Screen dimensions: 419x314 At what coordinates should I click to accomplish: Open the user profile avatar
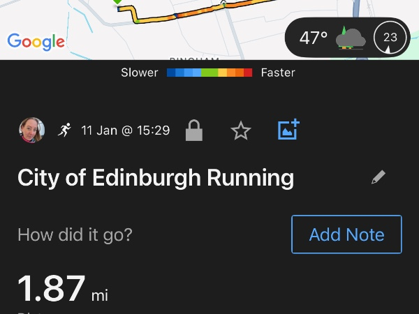click(x=31, y=130)
